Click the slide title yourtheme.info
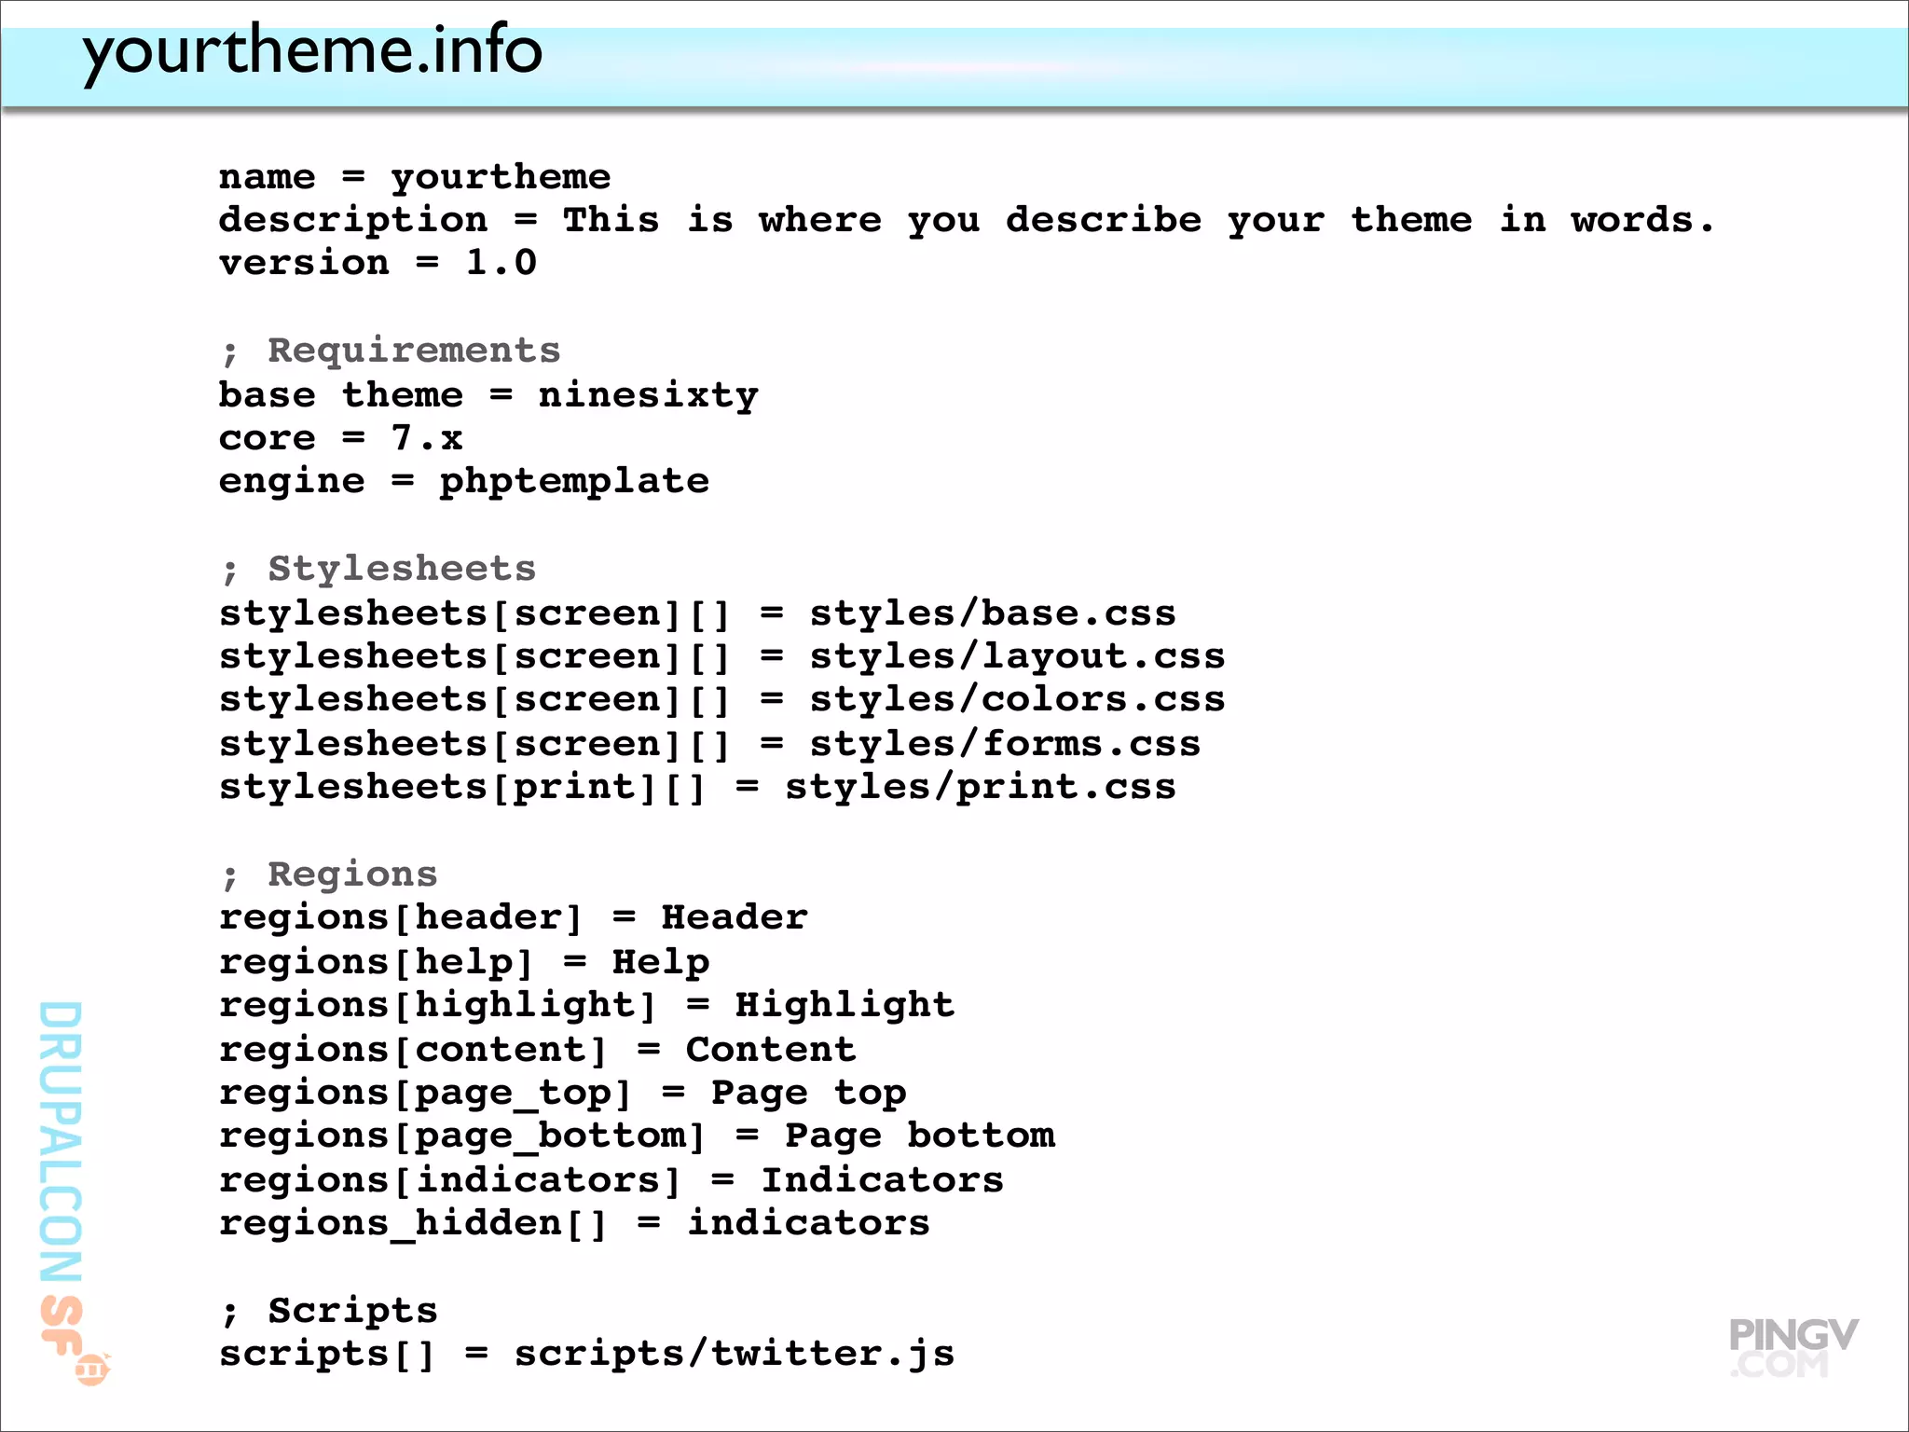 point(312,52)
